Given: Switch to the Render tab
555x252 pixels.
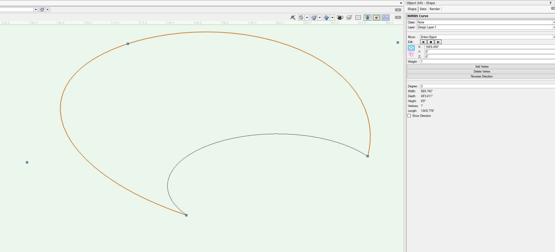Looking at the screenshot, I should point(435,9).
